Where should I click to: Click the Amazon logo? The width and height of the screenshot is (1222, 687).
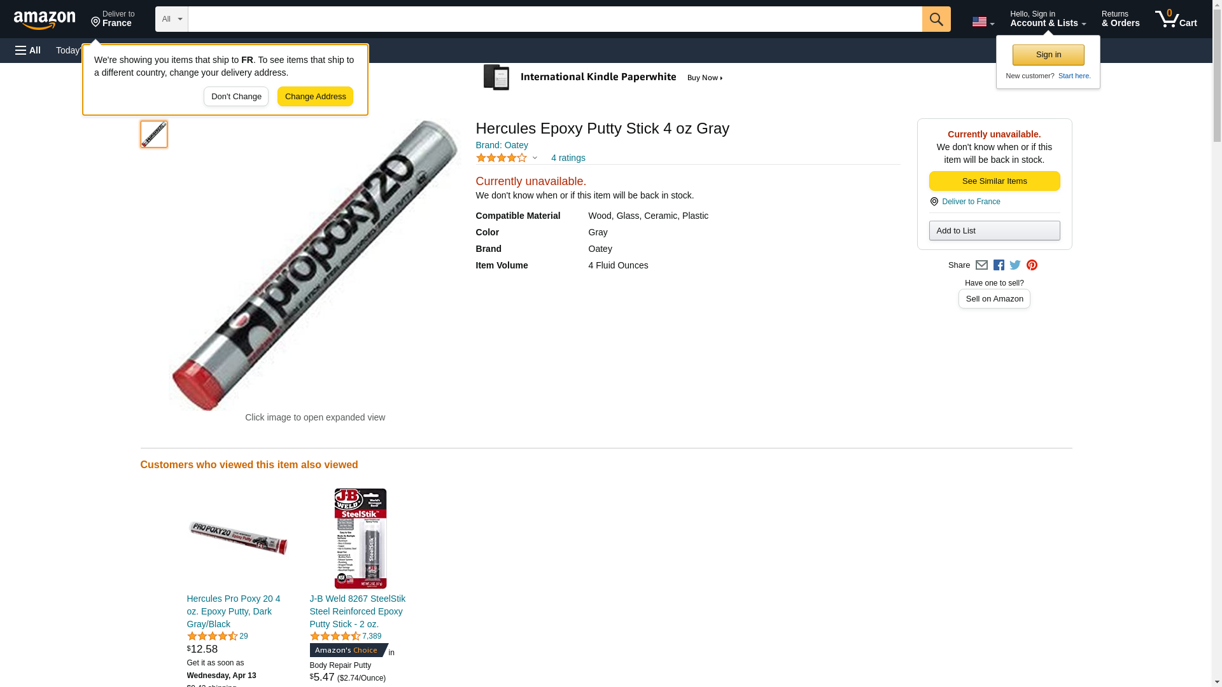pyautogui.click(x=45, y=20)
